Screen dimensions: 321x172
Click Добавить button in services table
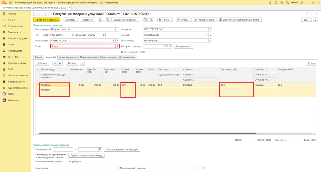click(42, 63)
